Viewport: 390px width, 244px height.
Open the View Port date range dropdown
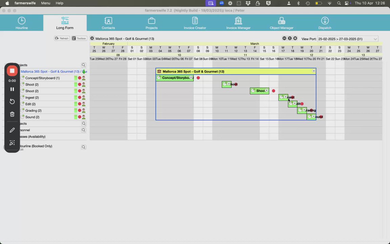coord(348,39)
